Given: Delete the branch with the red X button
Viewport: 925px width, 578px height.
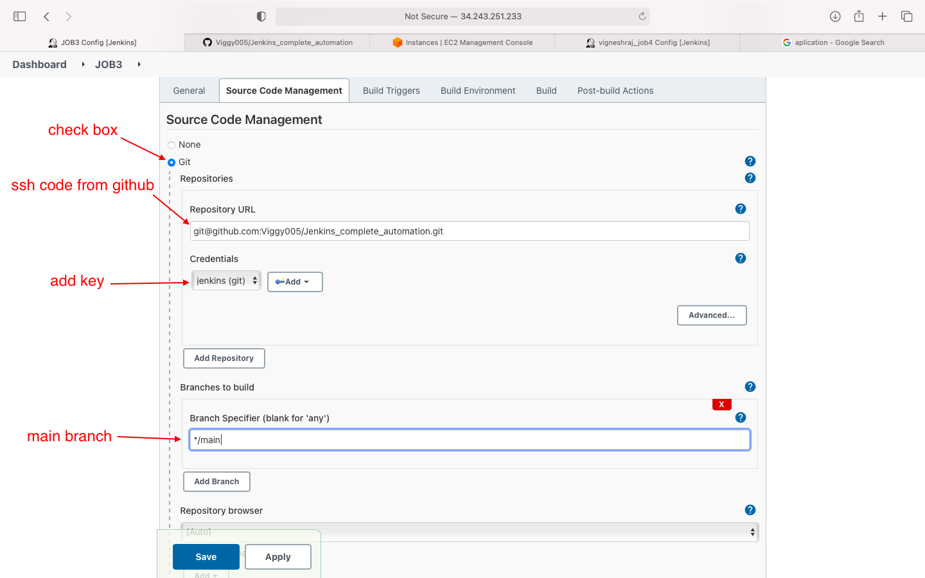Looking at the screenshot, I should click(722, 405).
